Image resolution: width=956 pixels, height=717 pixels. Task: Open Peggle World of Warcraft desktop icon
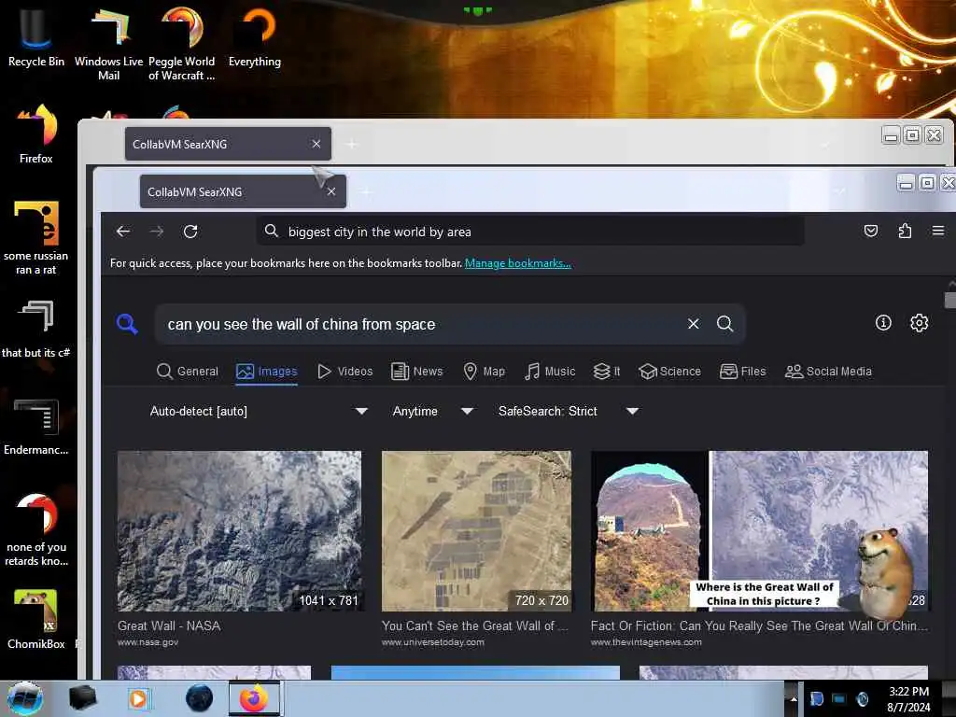click(182, 43)
